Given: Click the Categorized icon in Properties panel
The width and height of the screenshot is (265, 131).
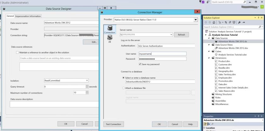Looking at the screenshot, I should pos(205,124).
